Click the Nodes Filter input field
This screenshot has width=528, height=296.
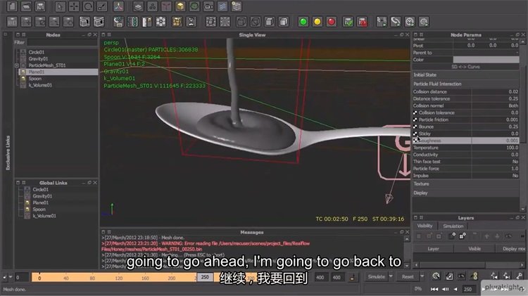[x=63, y=43]
